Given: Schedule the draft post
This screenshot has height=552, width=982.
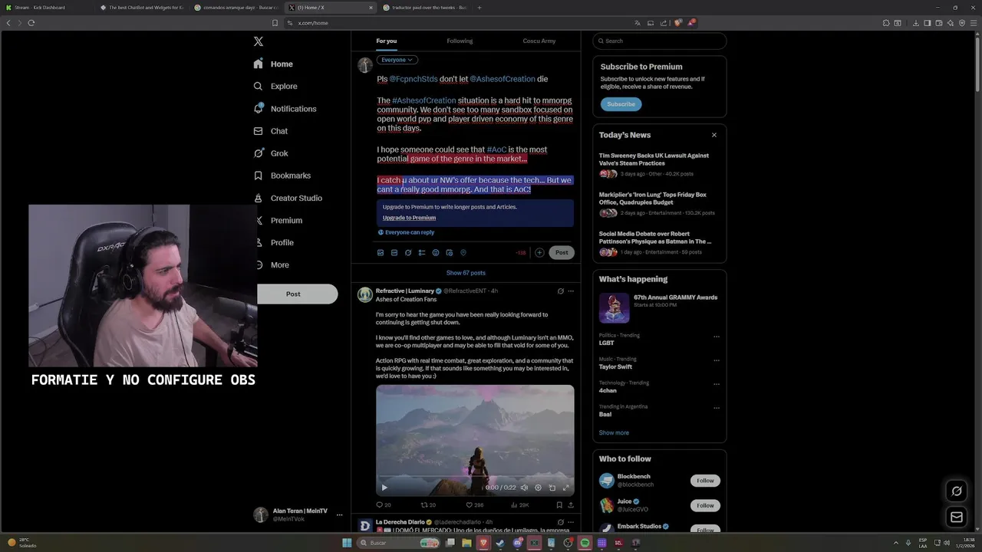Looking at the screenshot, I should coord(450,252).
